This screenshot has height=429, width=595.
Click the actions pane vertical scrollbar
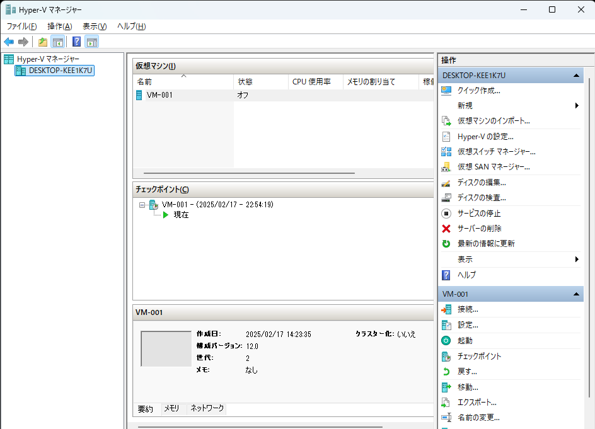[x=589, y=238]
